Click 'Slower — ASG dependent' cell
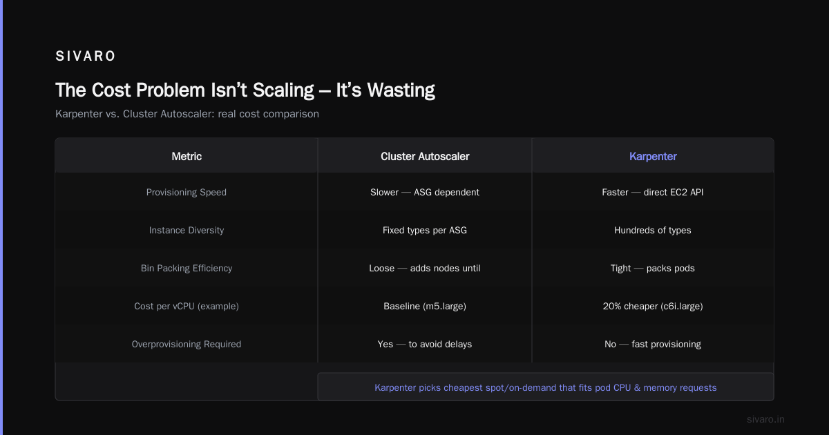This screenshot has height=435, width=829. [x=425, y=192]
